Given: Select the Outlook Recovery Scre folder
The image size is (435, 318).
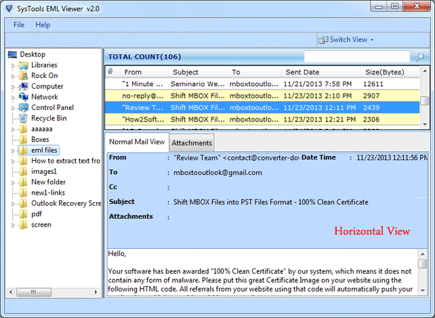Looking at the screenshot, I should [x=66, y=203].
